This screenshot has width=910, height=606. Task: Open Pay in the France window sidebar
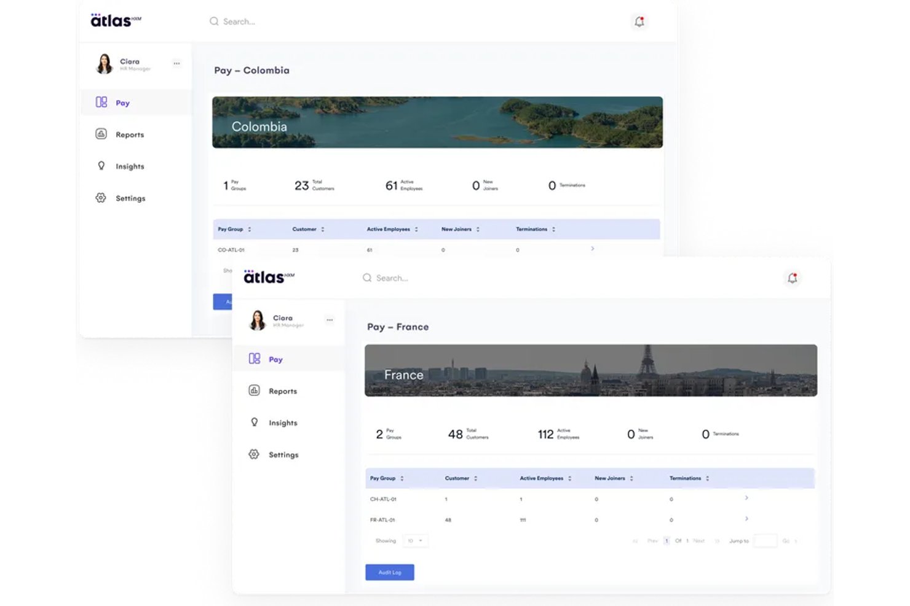point(289,359)
